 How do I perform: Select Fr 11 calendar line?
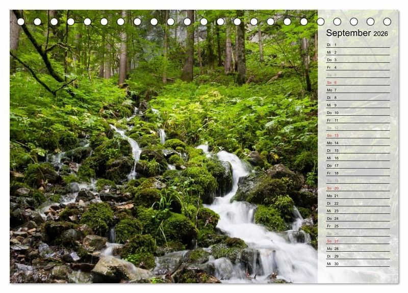point(358,120)
